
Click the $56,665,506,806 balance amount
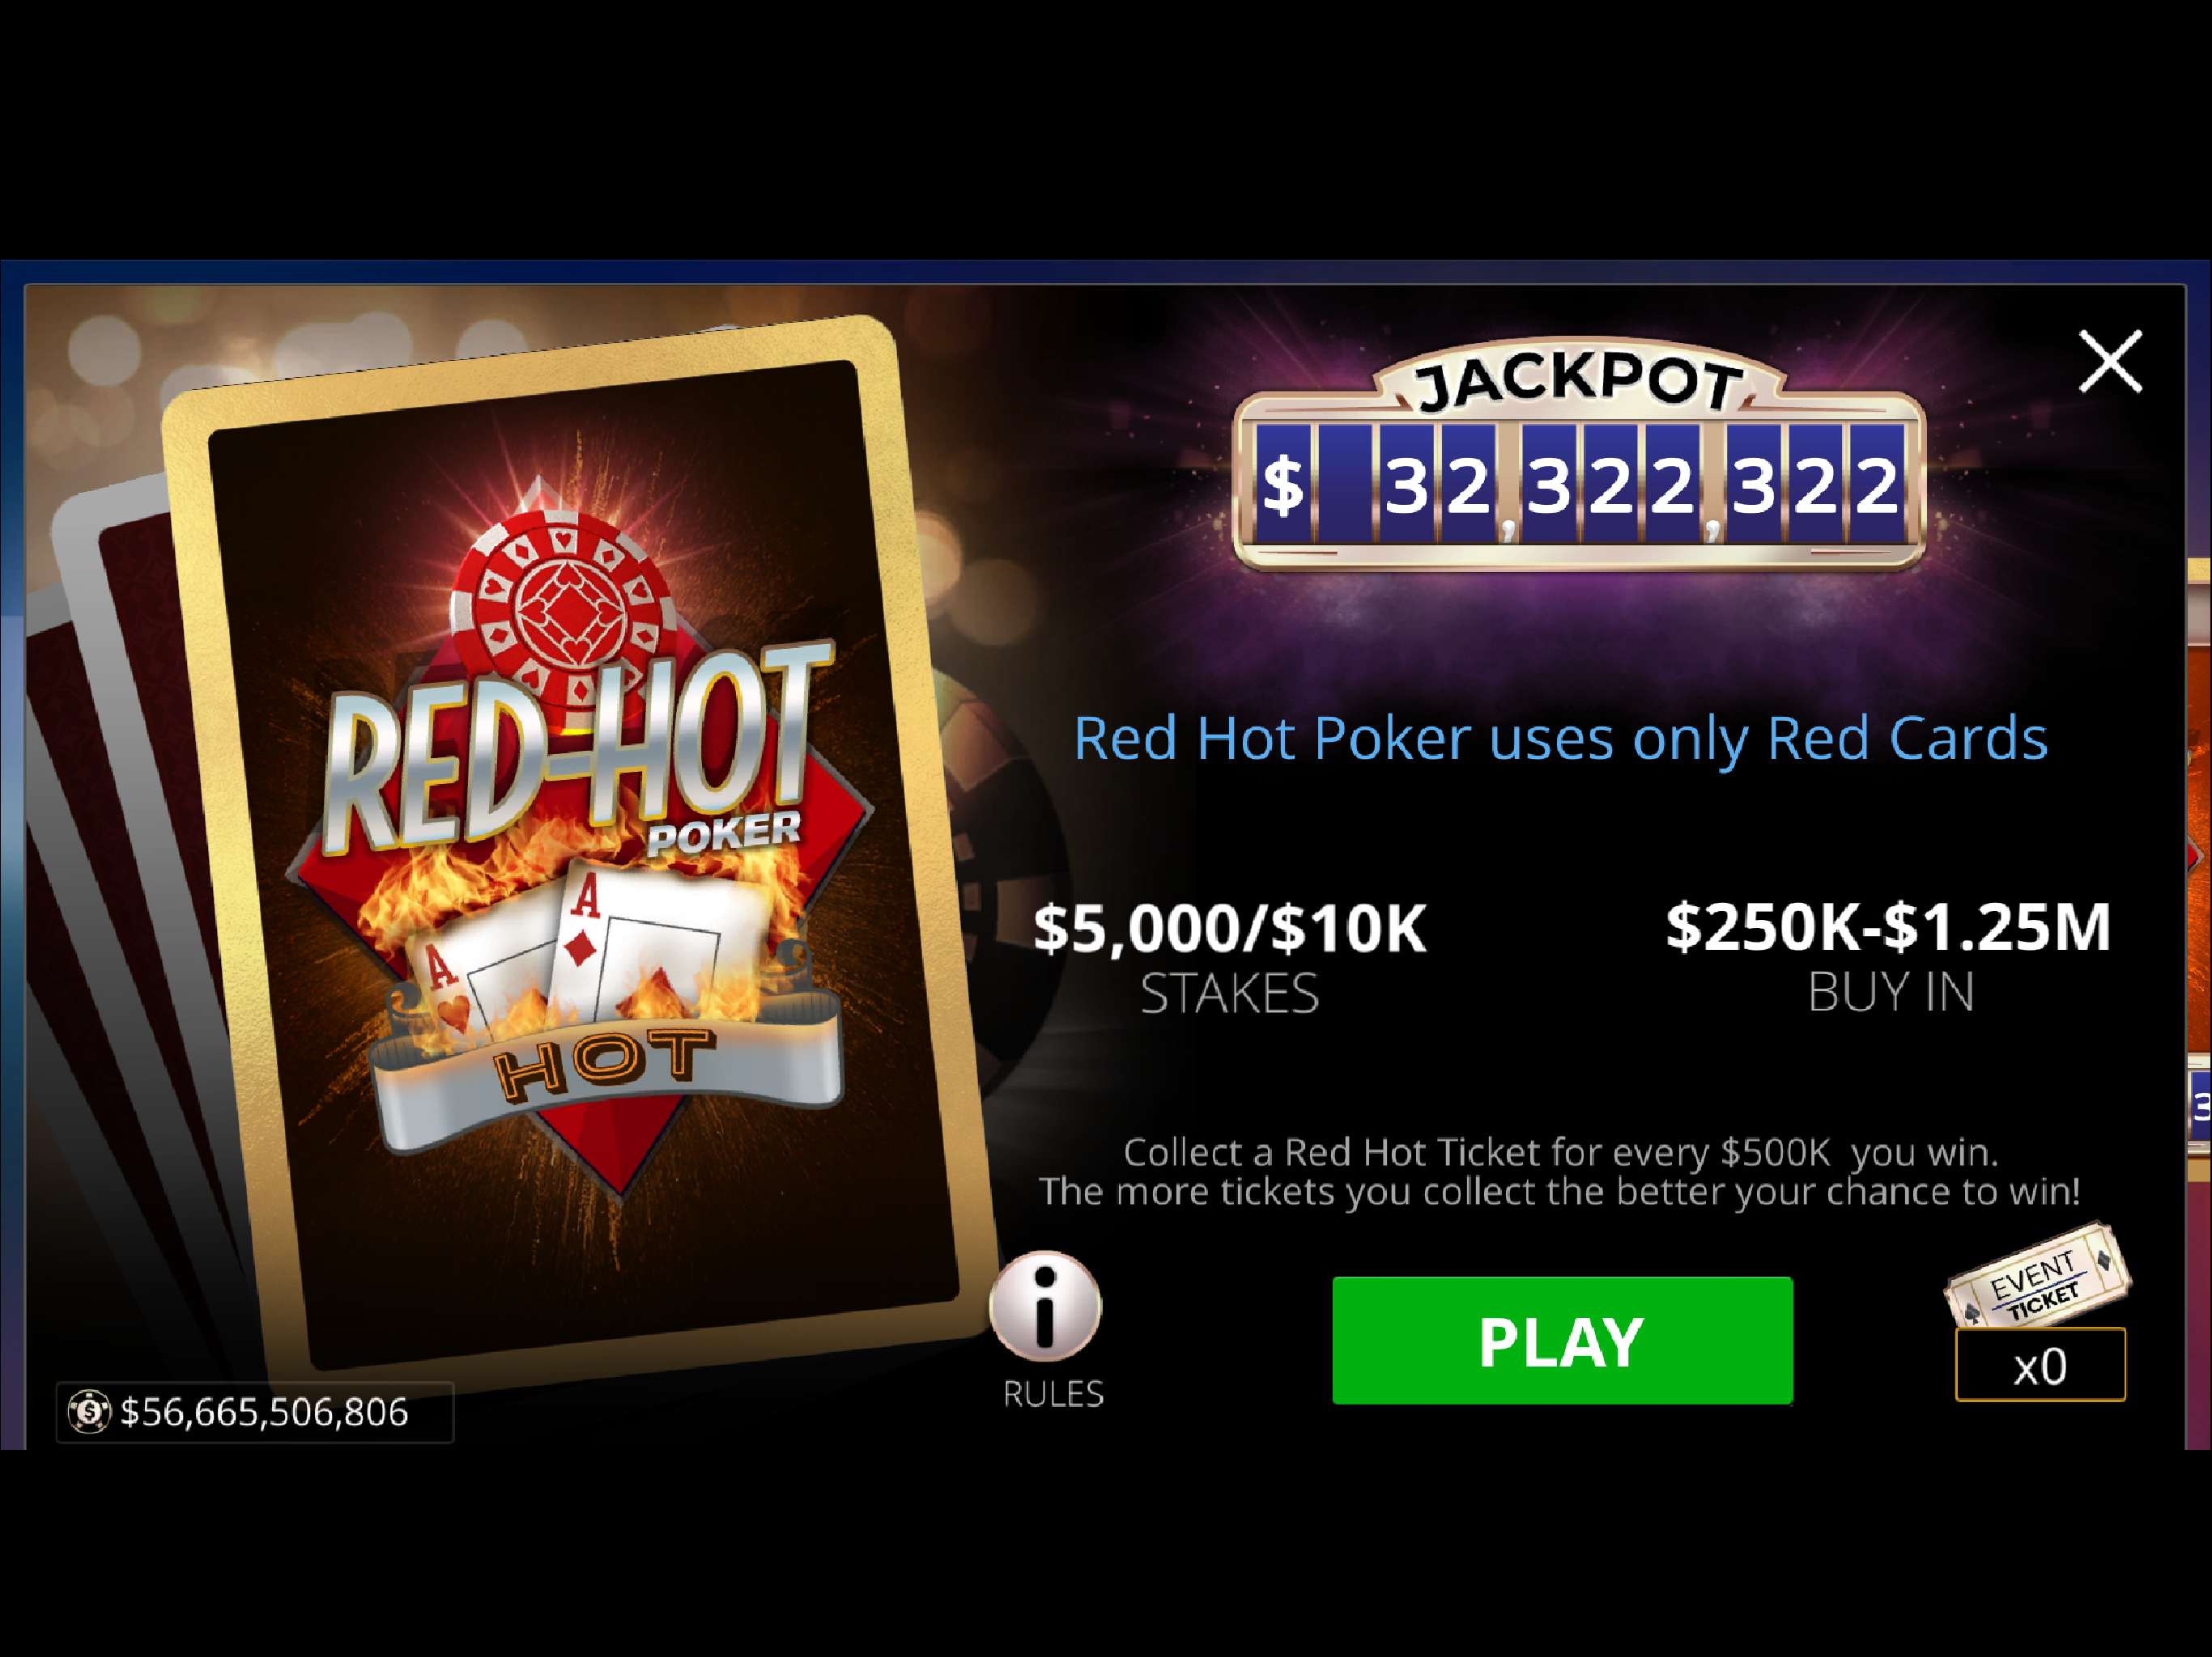pyautogui.click(x=264, y=1412)
